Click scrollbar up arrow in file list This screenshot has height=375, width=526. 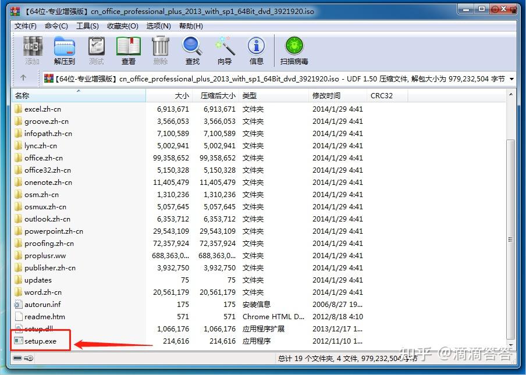click(510, 95)
